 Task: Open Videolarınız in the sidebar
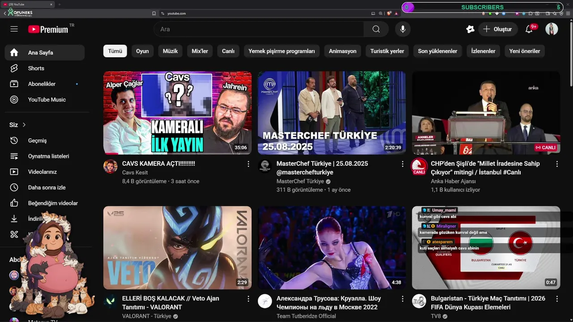45,172
